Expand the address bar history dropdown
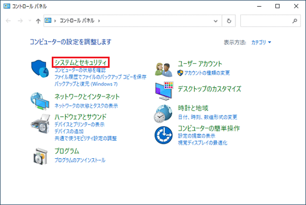The width and height of the screenshot is (306, 205). [215, 21]
